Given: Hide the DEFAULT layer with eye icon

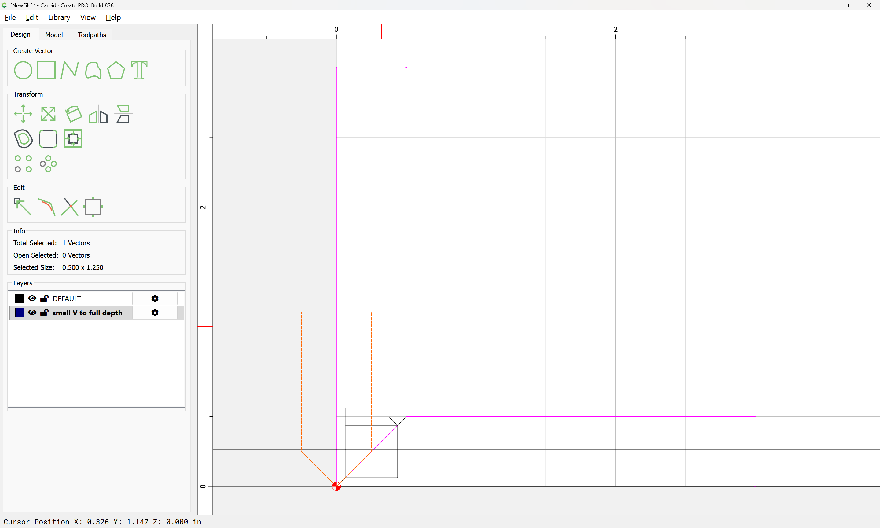Looking at the screenshot, I should pyautogui.click(x=32, y=298).
